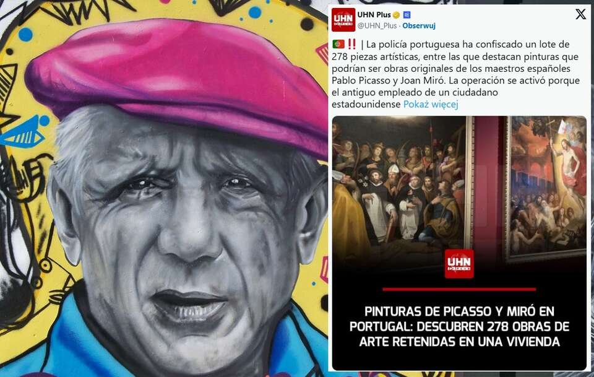Click the gold verified checkmark badge
Screen dimensions: 594x377
(x=396, y=15)
